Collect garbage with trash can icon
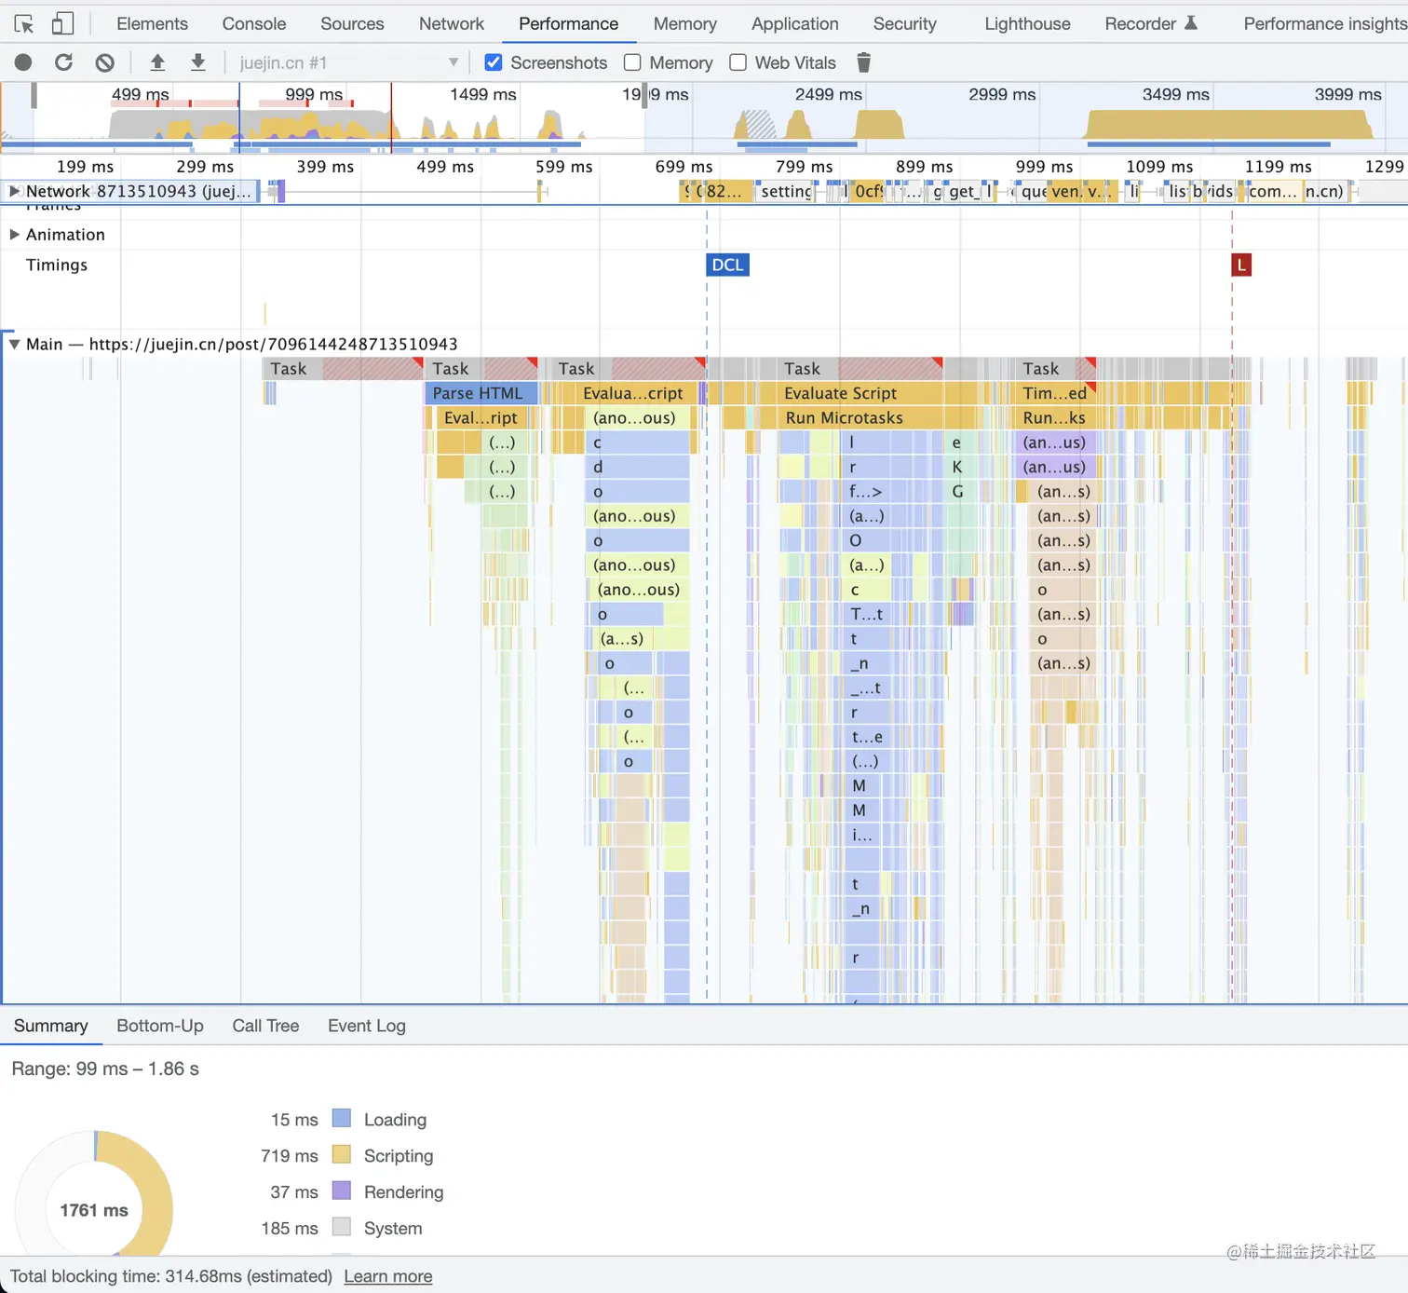1408x1293 pixels. click(863, 62)
